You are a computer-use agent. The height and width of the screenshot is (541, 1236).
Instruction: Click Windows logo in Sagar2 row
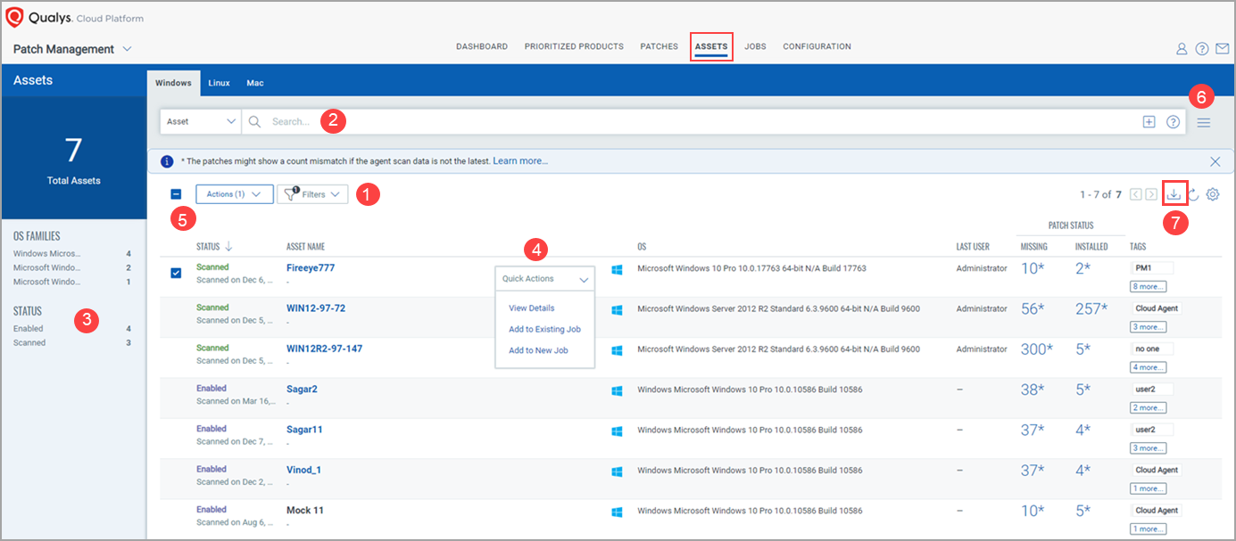[x=617, y=389]
